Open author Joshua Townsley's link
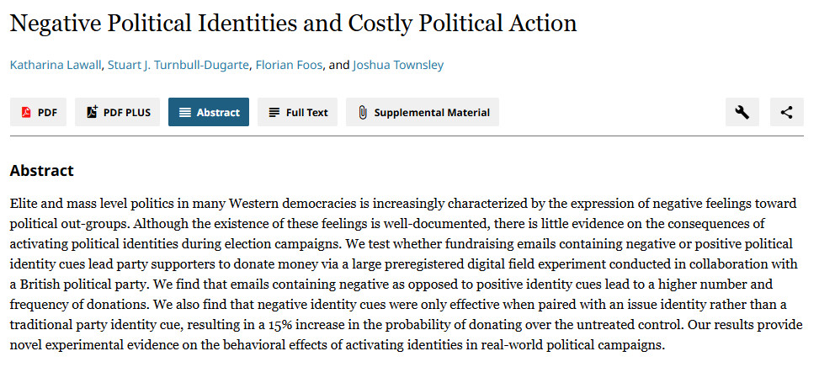This screenshot has height=383, width=819. (x=398, y=66)
